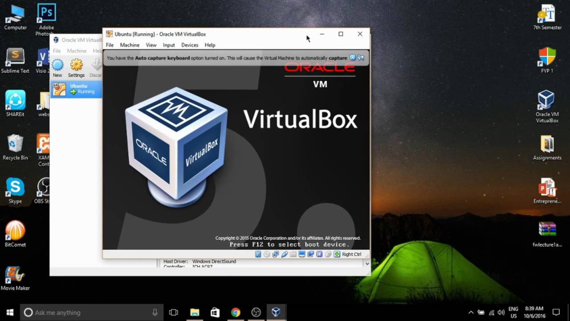570x321 pixels.
Task: Click the Cortana microphone icon
Action: [x=155, y=313]
